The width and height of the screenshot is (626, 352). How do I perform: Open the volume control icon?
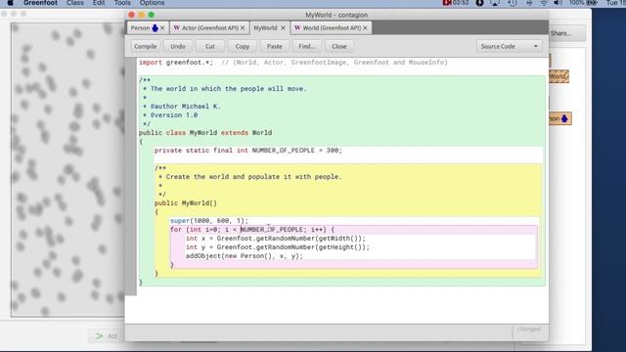(559, 3)
